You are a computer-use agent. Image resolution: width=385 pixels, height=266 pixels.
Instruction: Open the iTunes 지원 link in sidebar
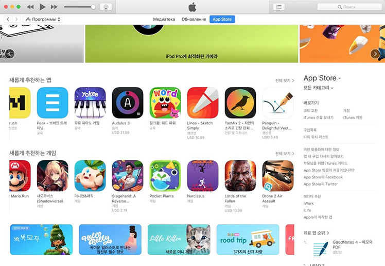point(353,118)
